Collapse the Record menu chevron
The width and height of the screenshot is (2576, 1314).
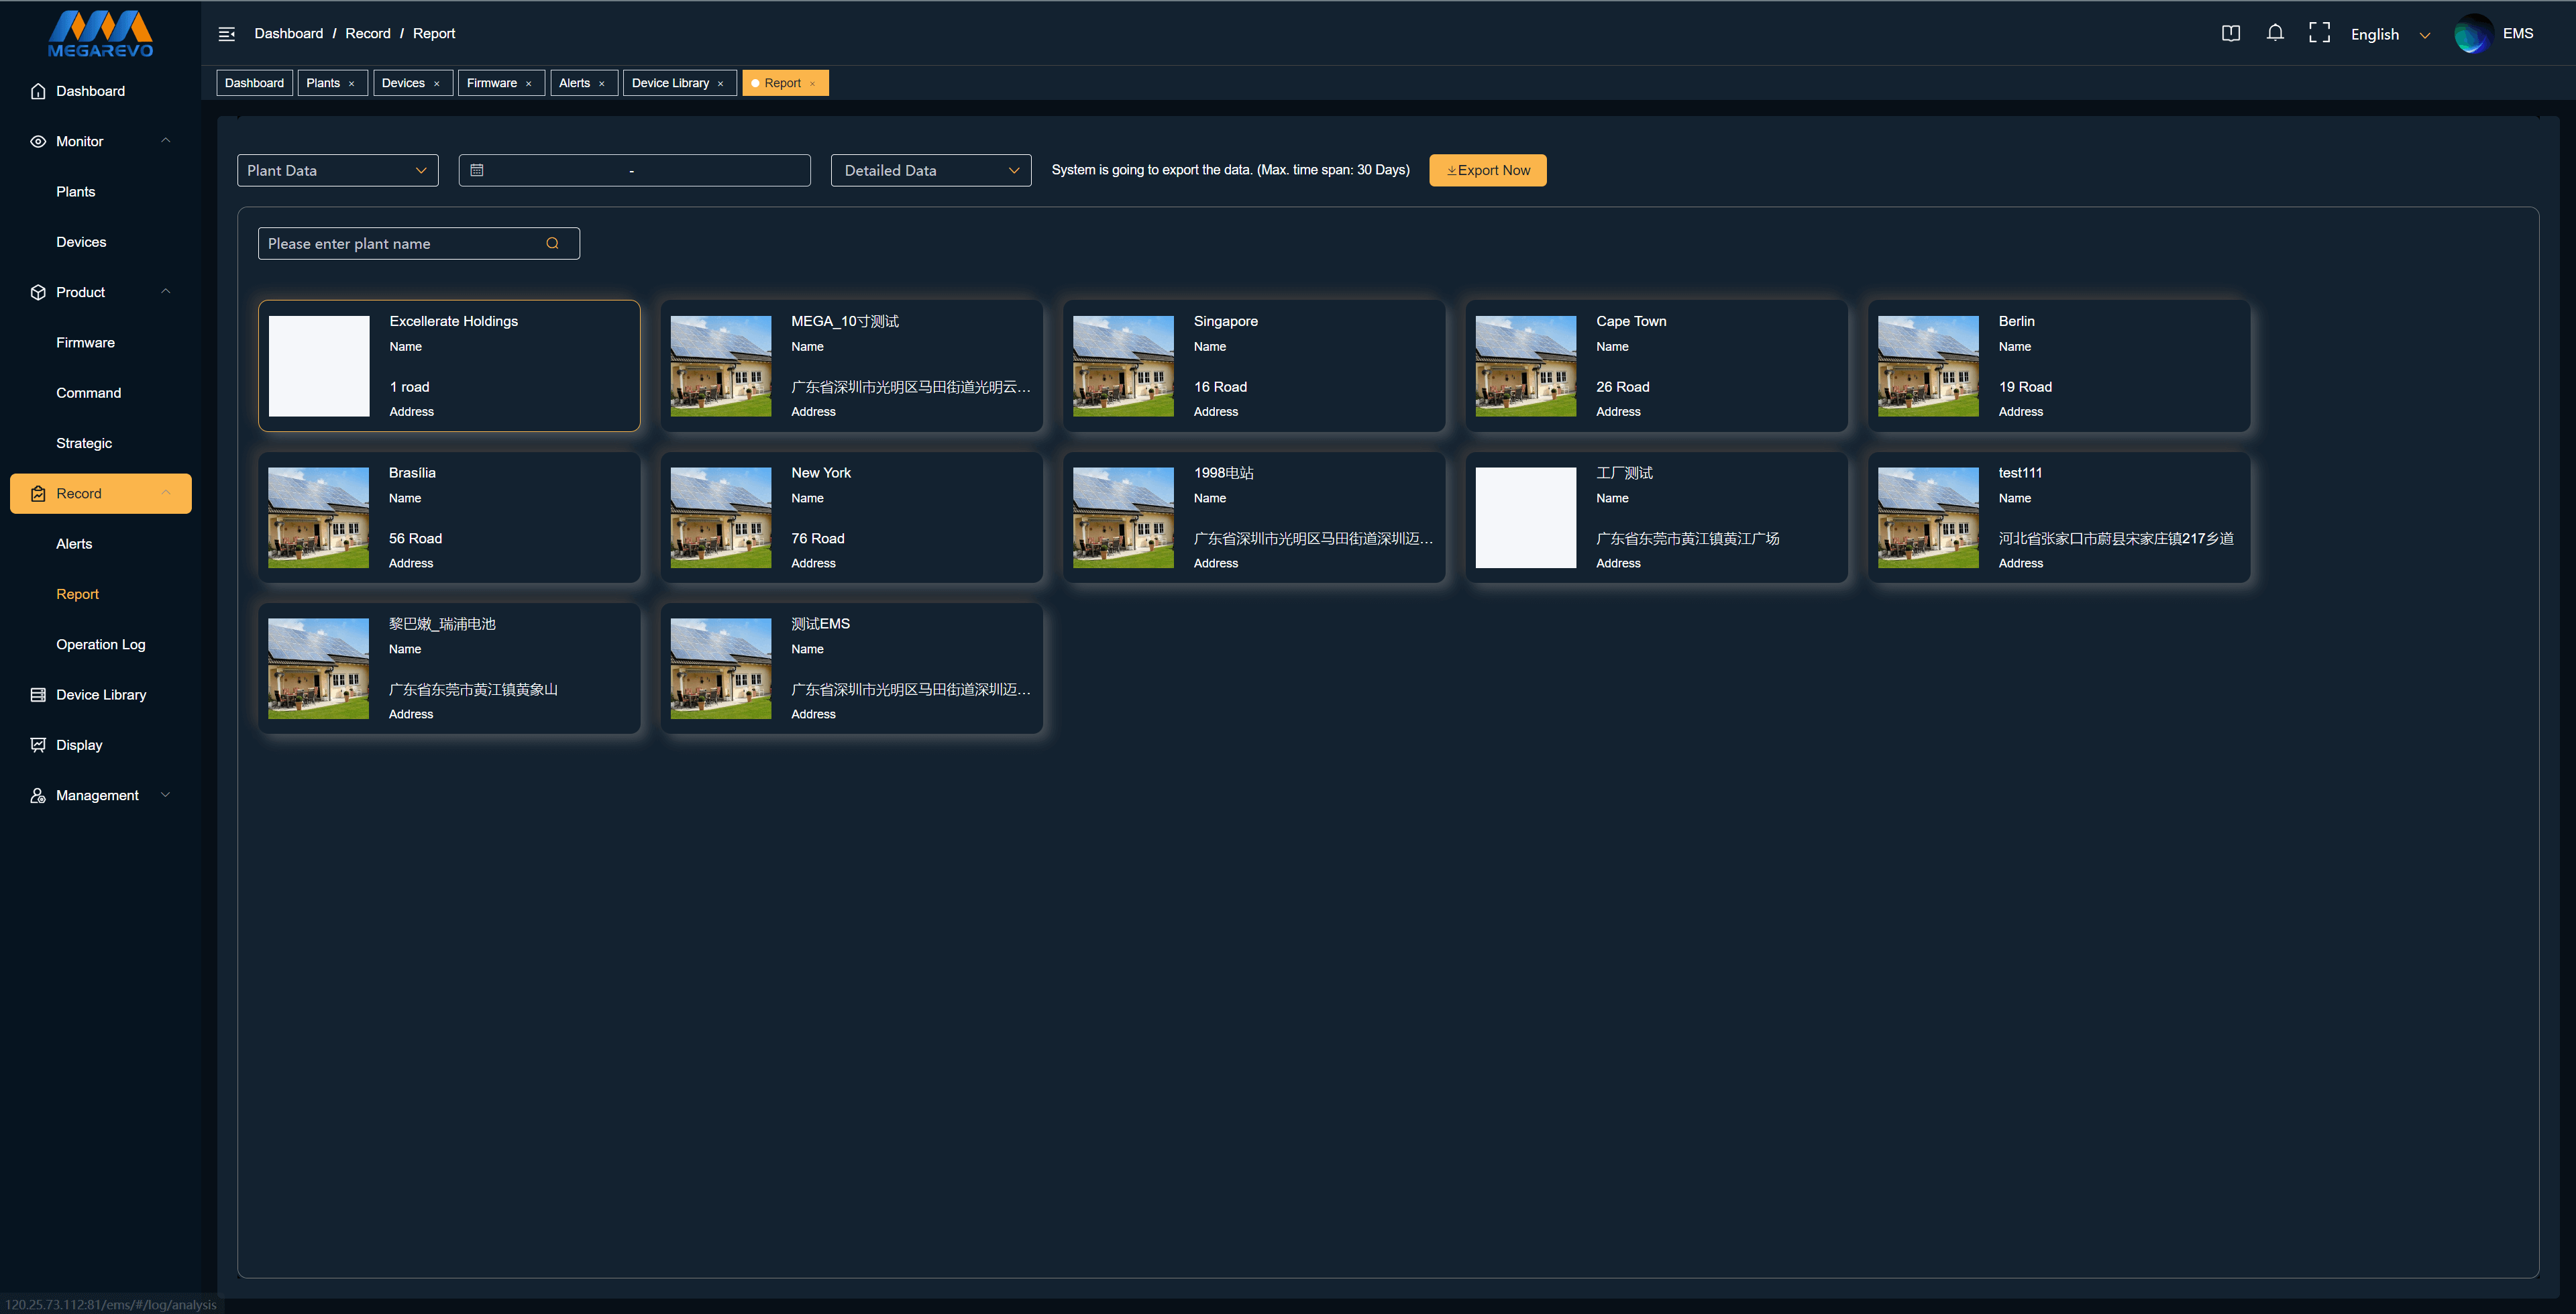(166, 492)
